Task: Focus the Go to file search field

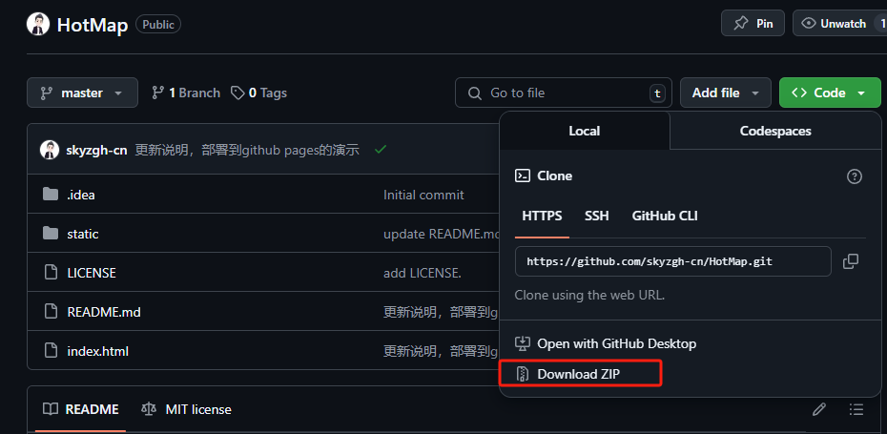Action: click(x=564, y=93)
